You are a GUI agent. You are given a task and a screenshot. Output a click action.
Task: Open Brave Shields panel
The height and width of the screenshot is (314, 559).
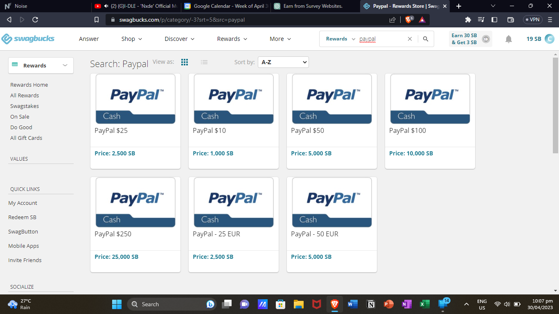click(x=409, y=19)
